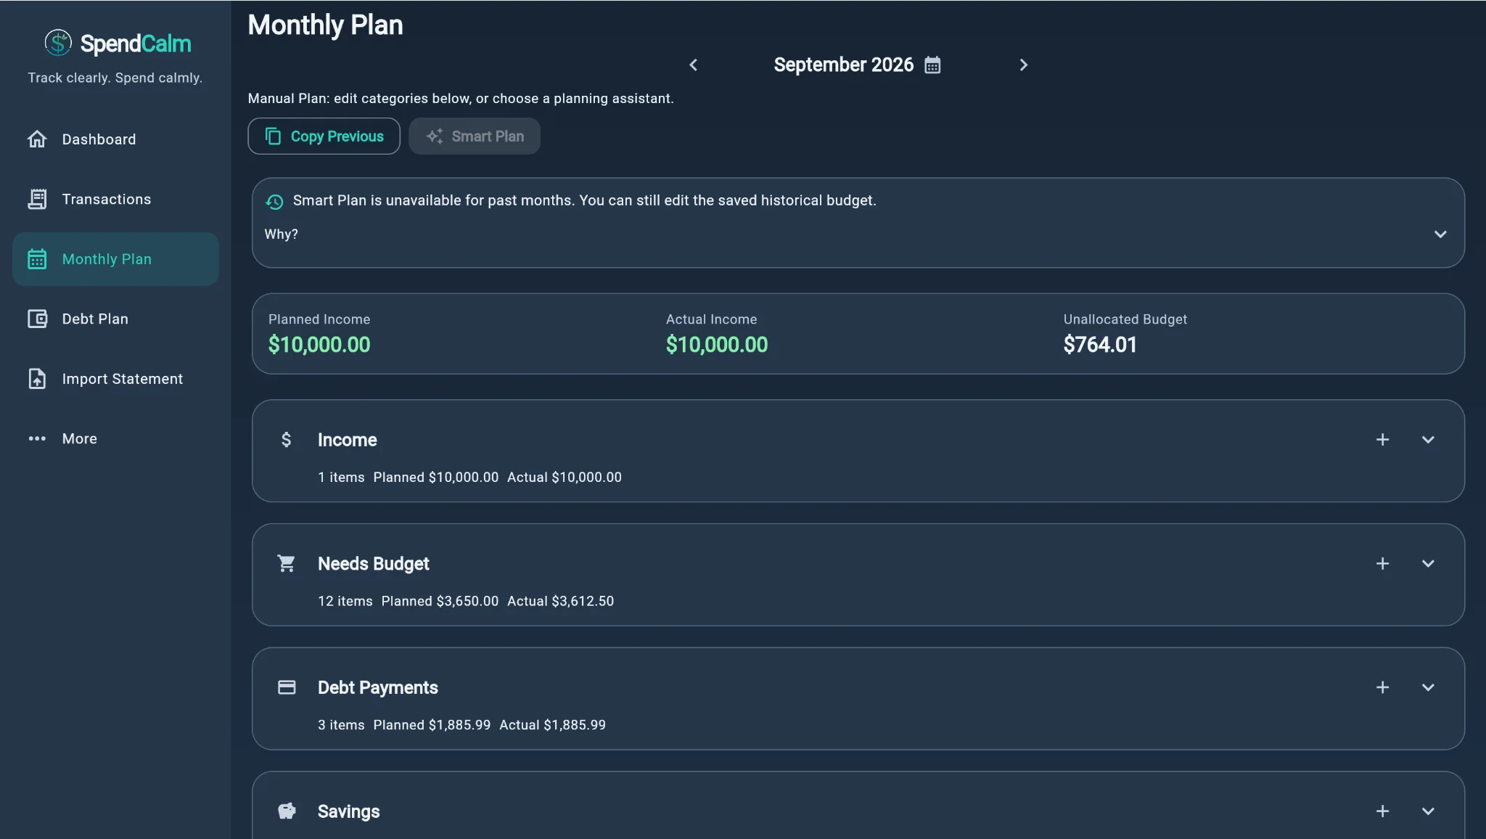Expand the Why? explanation chevron
This screenshot has height=839, width=1486.
click(x=1440, y=234)
